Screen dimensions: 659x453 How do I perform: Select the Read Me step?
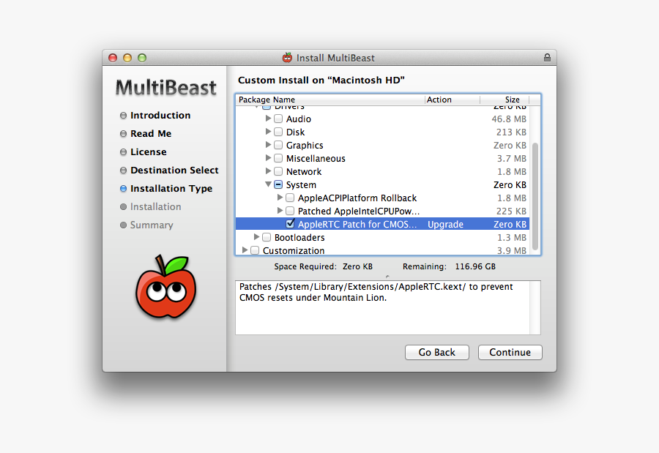click(x=152, y=133)
